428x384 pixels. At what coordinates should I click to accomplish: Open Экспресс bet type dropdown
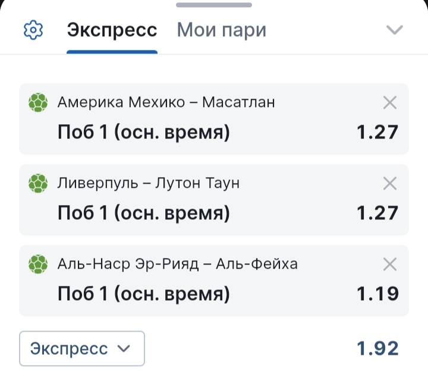coord(82,348)
